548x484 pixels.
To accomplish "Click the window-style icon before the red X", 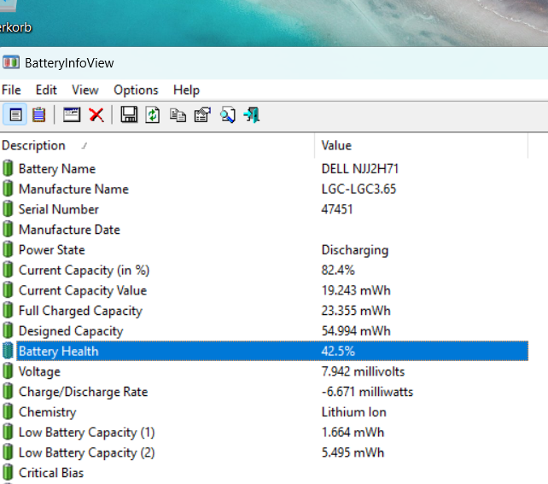I will (72, 114).
